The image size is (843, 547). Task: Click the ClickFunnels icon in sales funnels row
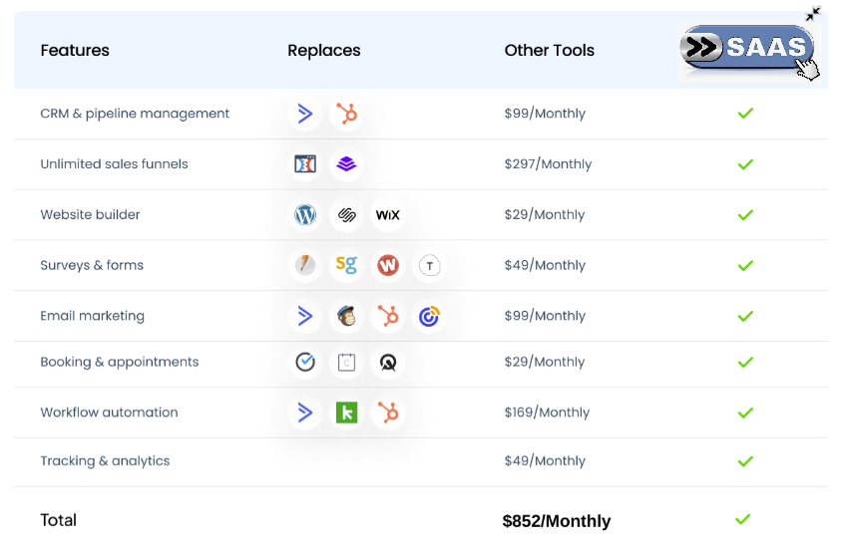(x=305, y=164)
